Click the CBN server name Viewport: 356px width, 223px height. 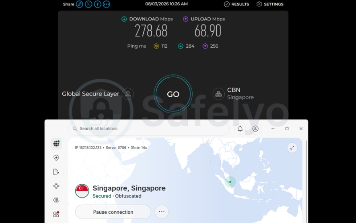(234, 90)
